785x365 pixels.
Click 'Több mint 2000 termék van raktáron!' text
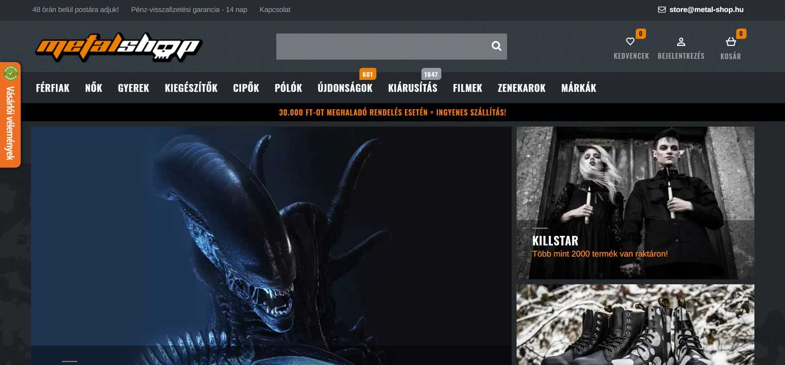[600, 254]
